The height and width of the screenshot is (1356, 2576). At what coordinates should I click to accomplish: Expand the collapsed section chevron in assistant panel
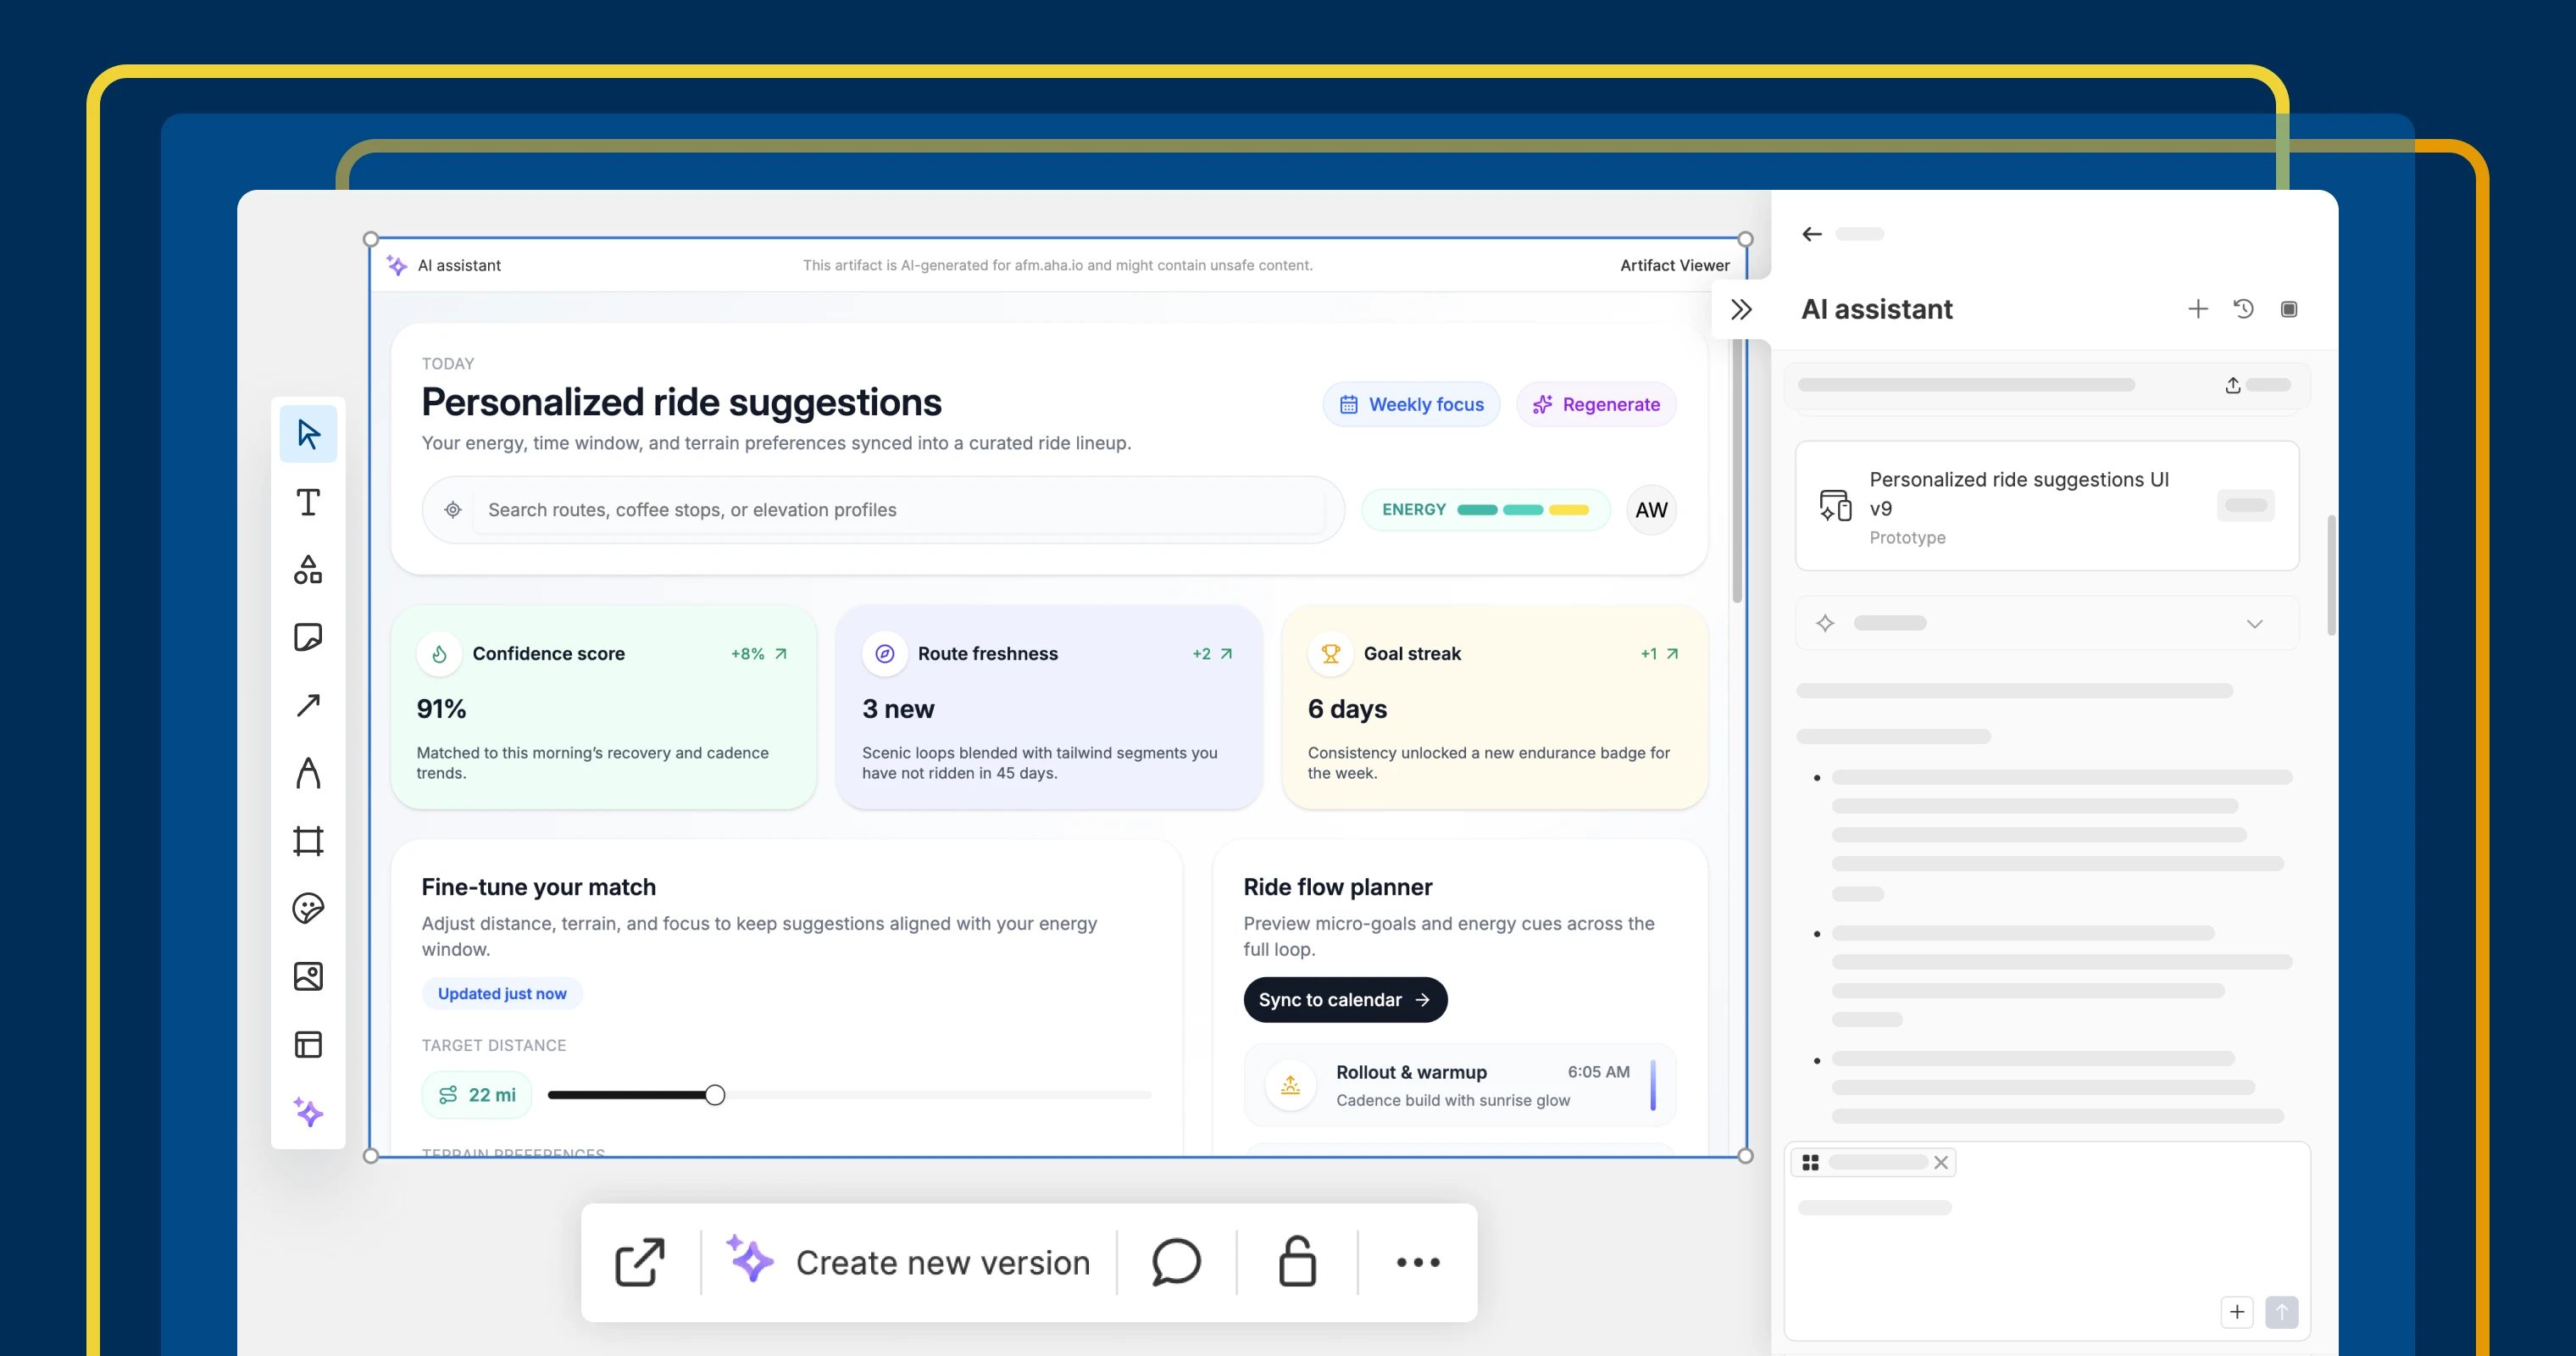coord(2254,623)
